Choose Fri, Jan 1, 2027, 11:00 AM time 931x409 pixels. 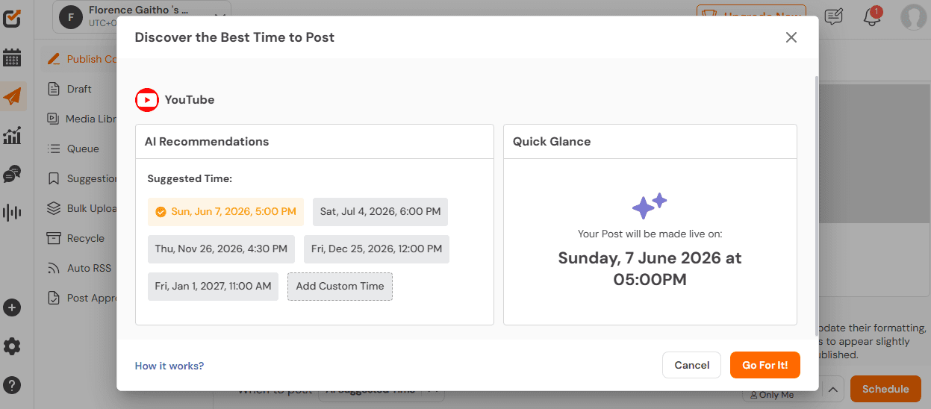pos(213,287)
